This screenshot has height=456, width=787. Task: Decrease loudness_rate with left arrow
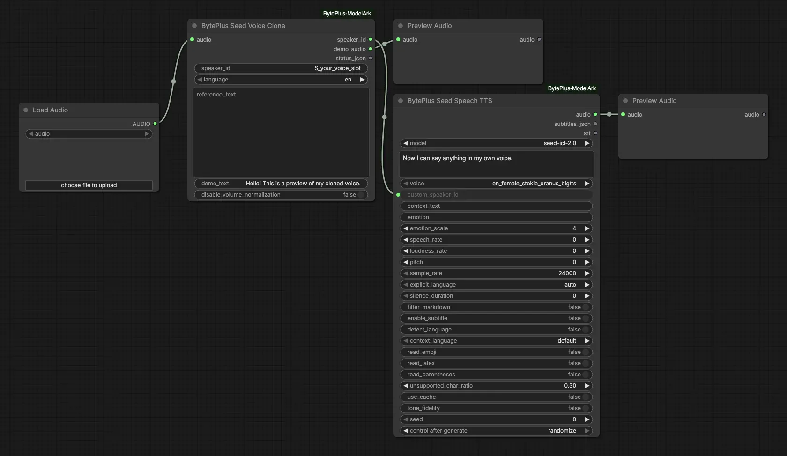406,251
